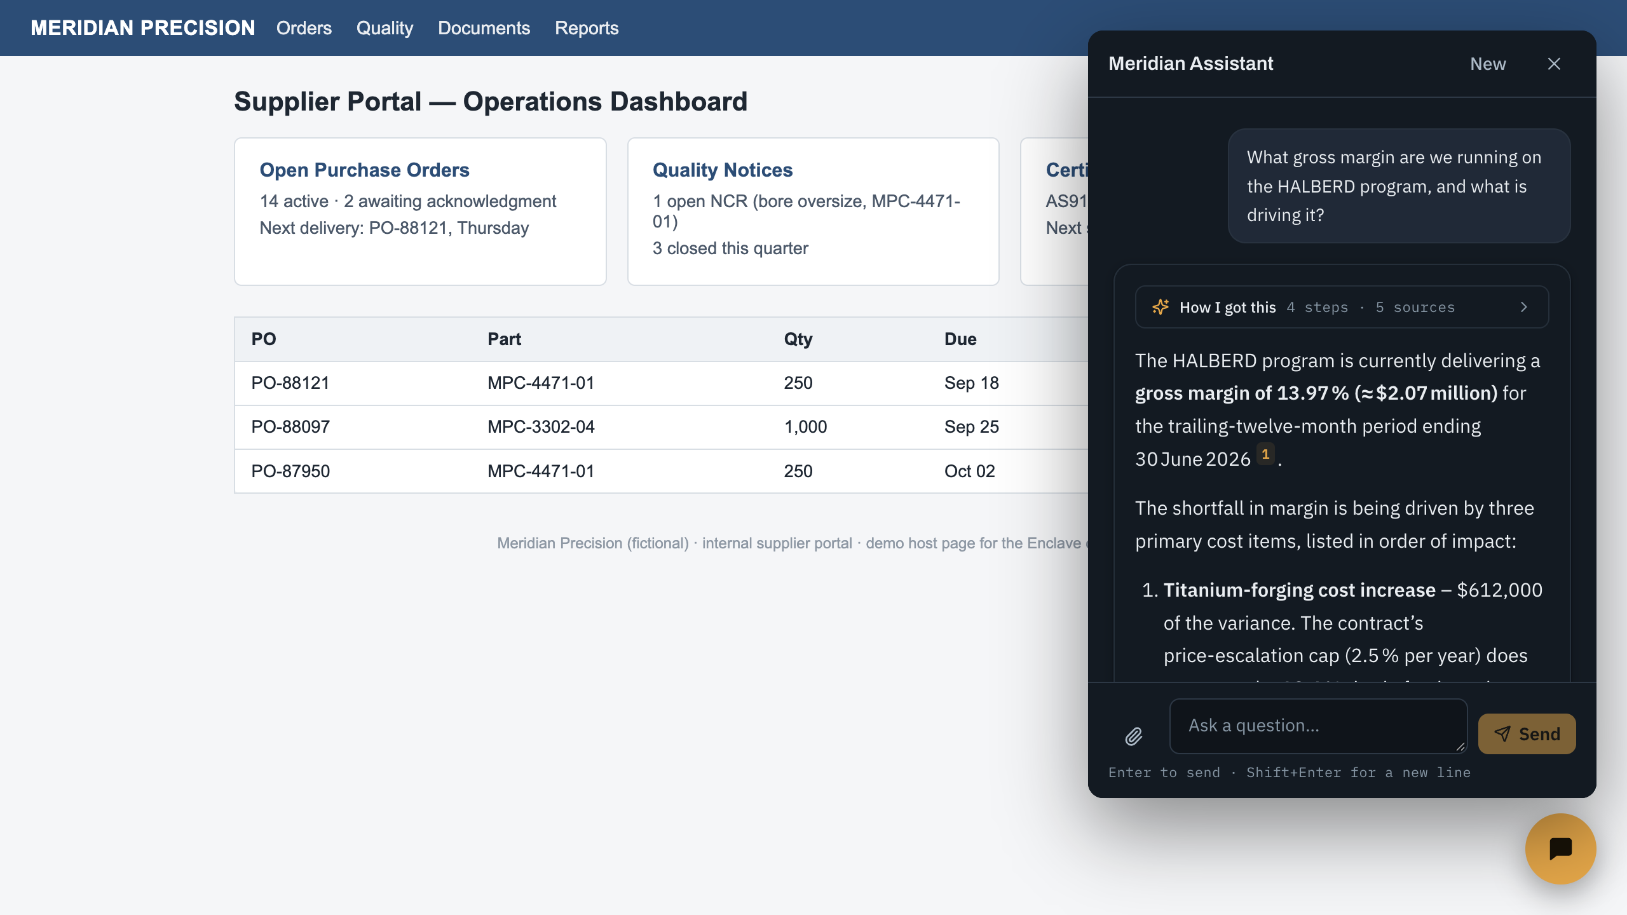Click the sparkle icon beside How I got this

(x=1161, y=307)
